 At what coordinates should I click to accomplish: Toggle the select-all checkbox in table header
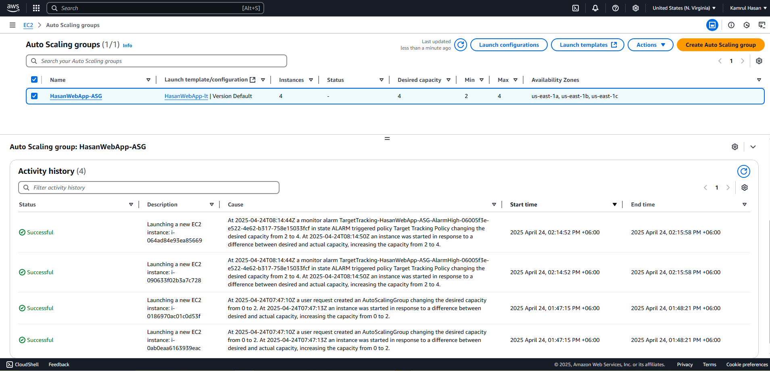[34, 79]
